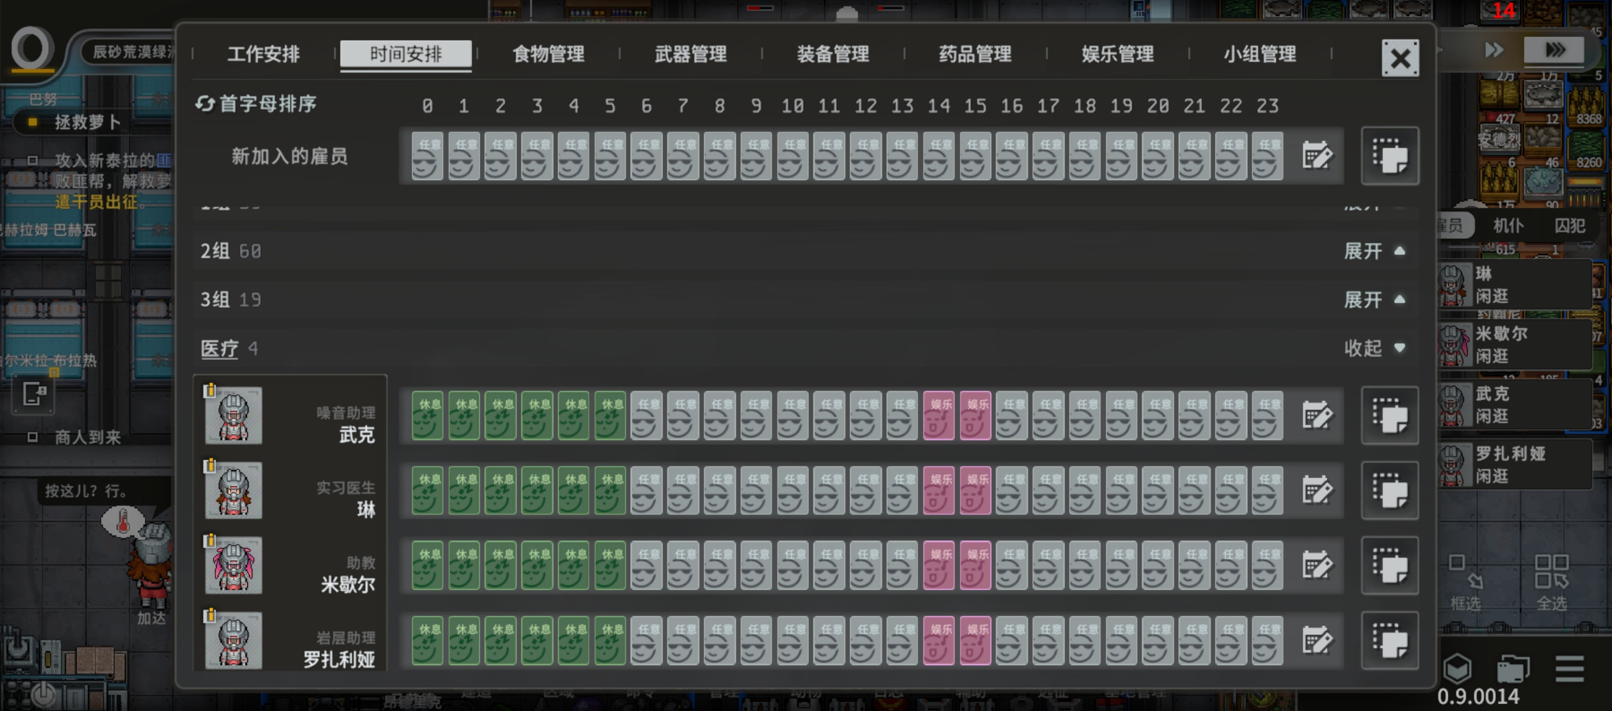Toggle the 首字母排序 sort button
Image resolution: width=1612 pixels, height=711 pixels.
pyautogui.click(x=256, y=103)
